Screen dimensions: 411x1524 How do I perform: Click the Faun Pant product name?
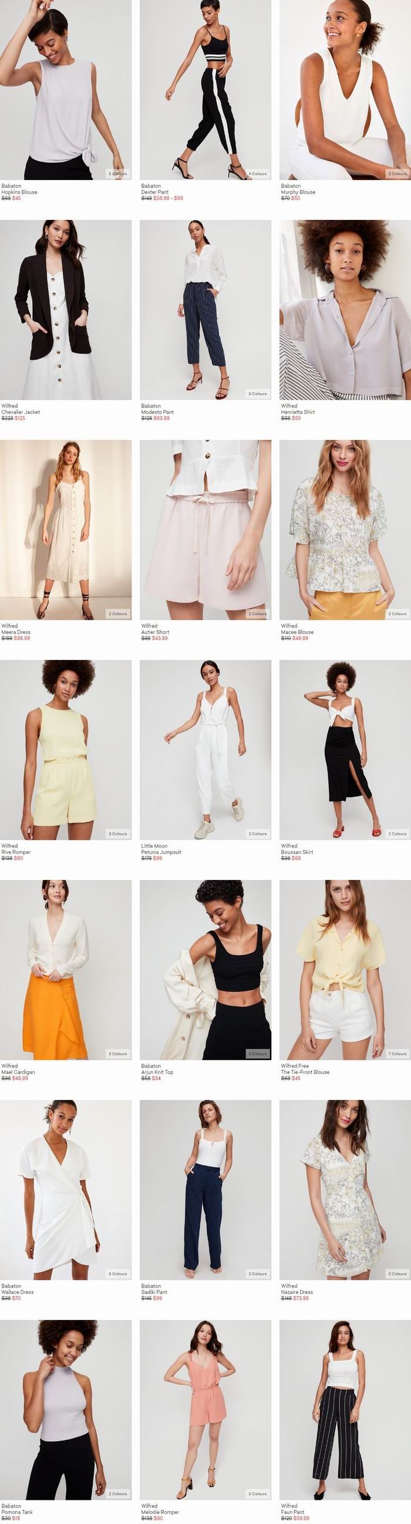293,1513
